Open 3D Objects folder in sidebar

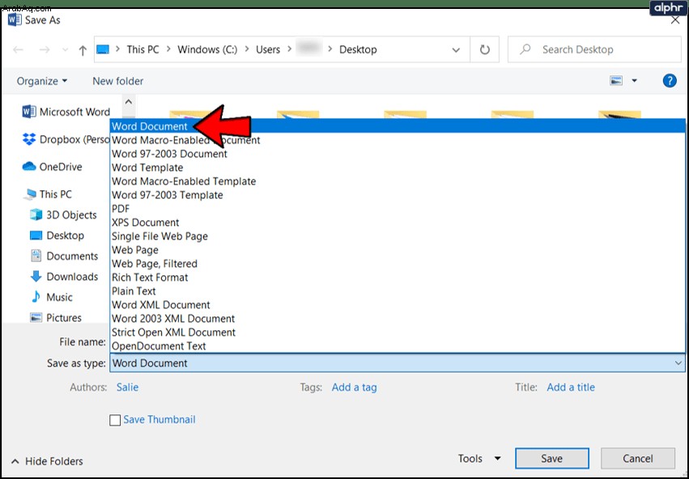[63, 214]
